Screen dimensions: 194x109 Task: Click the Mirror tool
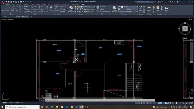point(34,9)
